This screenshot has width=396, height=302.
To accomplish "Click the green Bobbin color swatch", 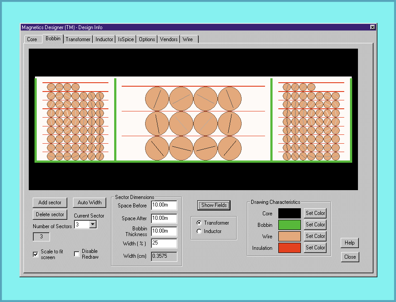I will [x=289, y=225].
